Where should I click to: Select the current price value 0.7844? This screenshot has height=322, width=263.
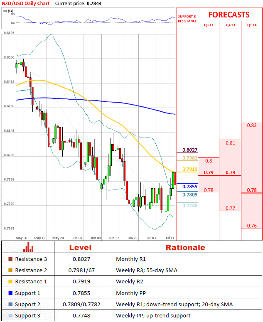(x=94, y=3)
